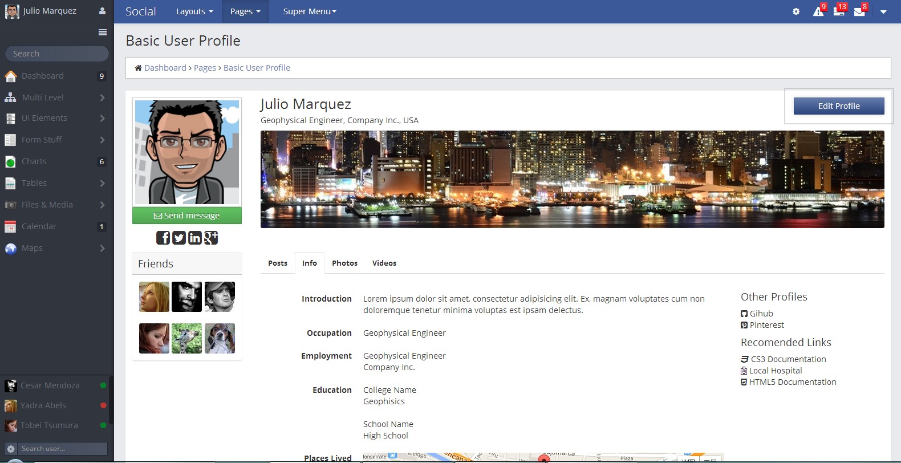Click the user icon beside Julio Marquez
The height and width of the screenshot is (463, 901).
[x=103, y=11]
